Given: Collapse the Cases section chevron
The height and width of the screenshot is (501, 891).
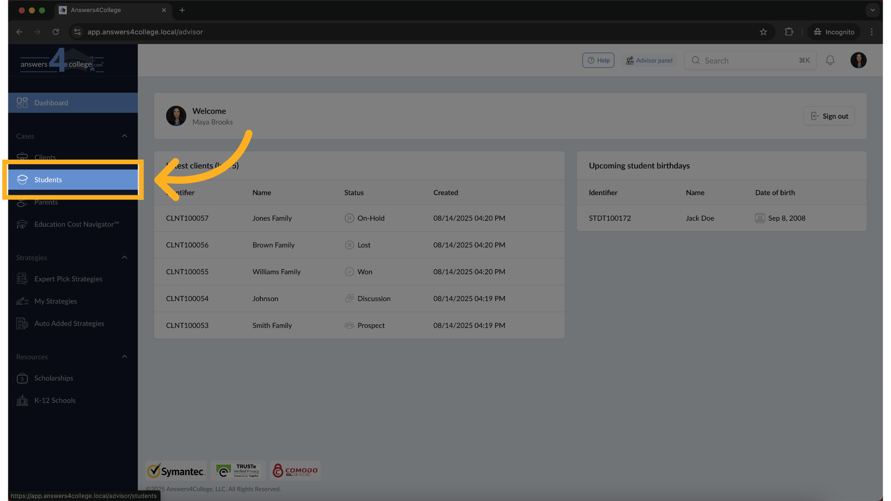Looking at the screenshot, I should tap(124, 136).
